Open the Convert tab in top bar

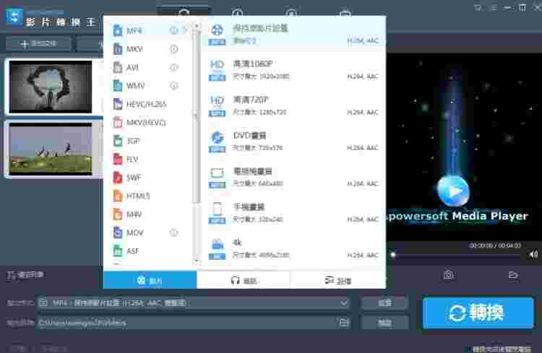click(184, 12)
